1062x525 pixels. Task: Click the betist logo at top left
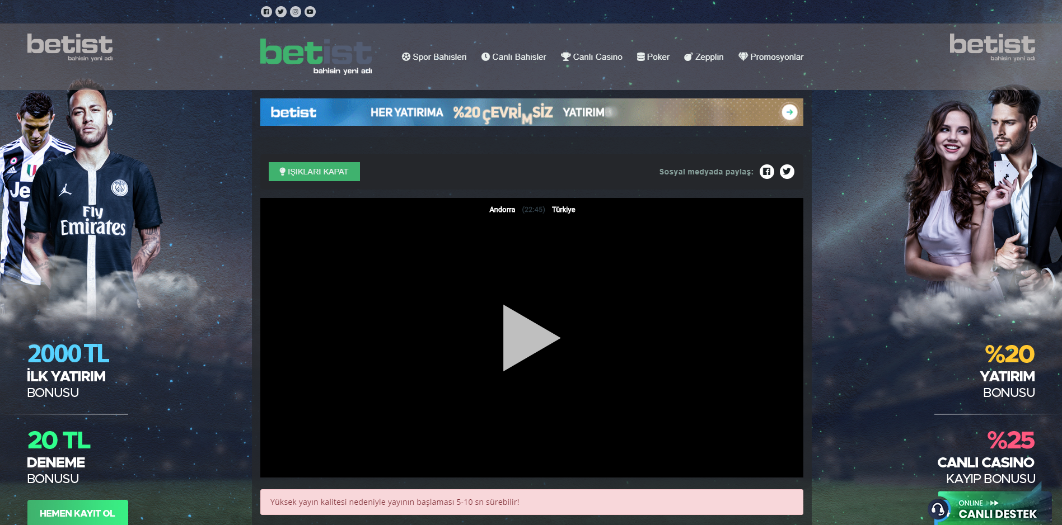[70, 48]
